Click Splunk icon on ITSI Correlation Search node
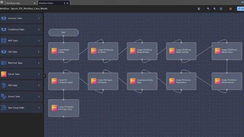Viewport: 244px width, 137px height. 54,81
